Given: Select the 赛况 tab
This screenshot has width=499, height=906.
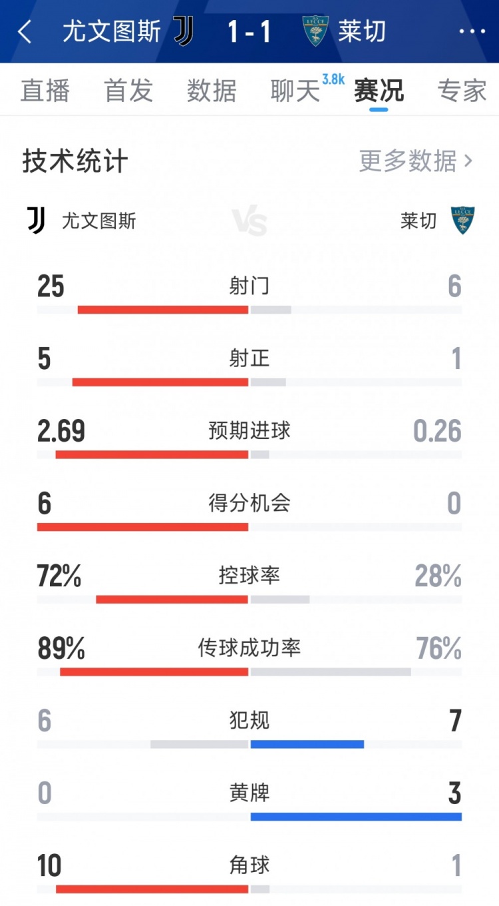Looking at the screenshot, I should click(x=379, y=91).
